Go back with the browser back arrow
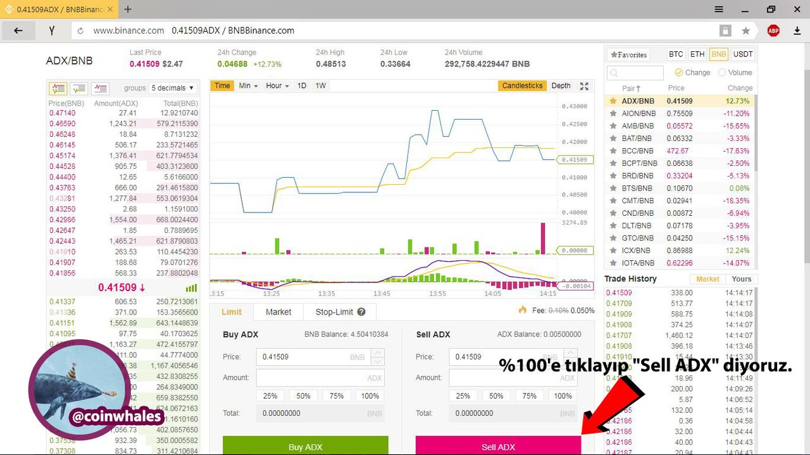Viewport: 810px width, 455px height. (18, 30)
